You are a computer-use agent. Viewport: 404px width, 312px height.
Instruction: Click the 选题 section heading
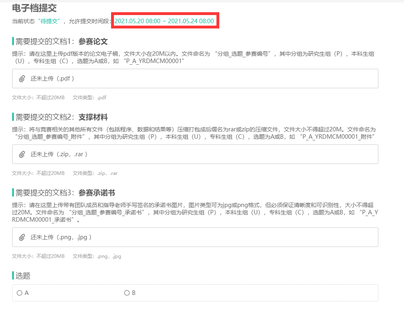coord(23,276)
